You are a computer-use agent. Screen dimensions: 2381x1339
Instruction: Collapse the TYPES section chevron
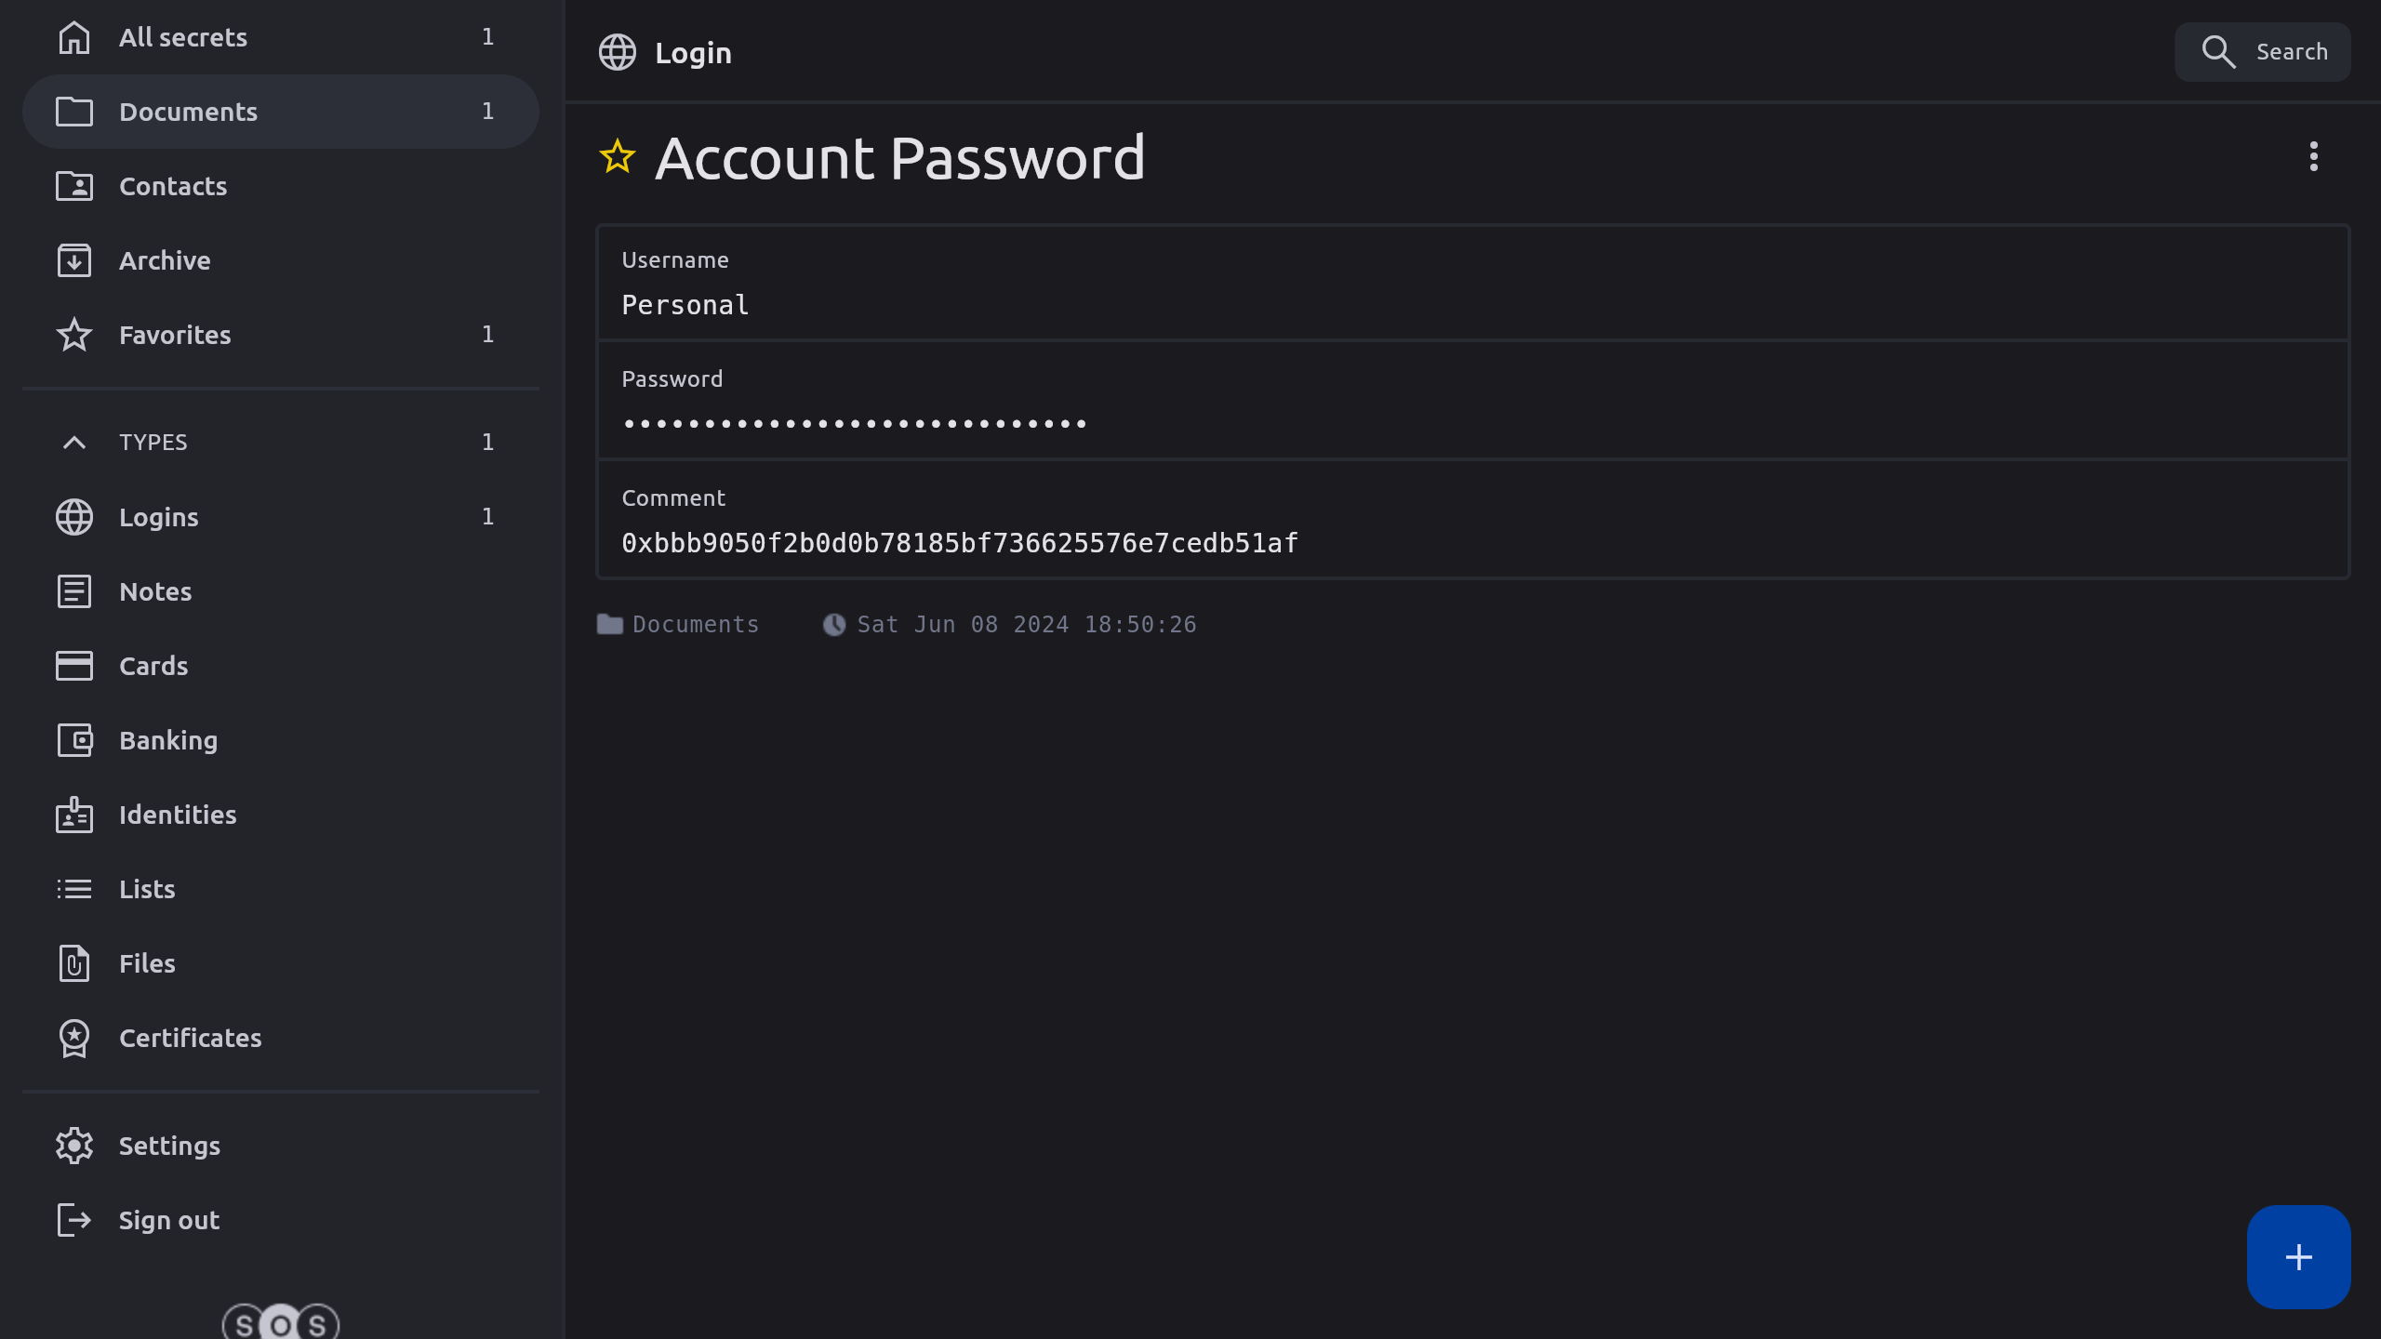click(x=74, y=443)
